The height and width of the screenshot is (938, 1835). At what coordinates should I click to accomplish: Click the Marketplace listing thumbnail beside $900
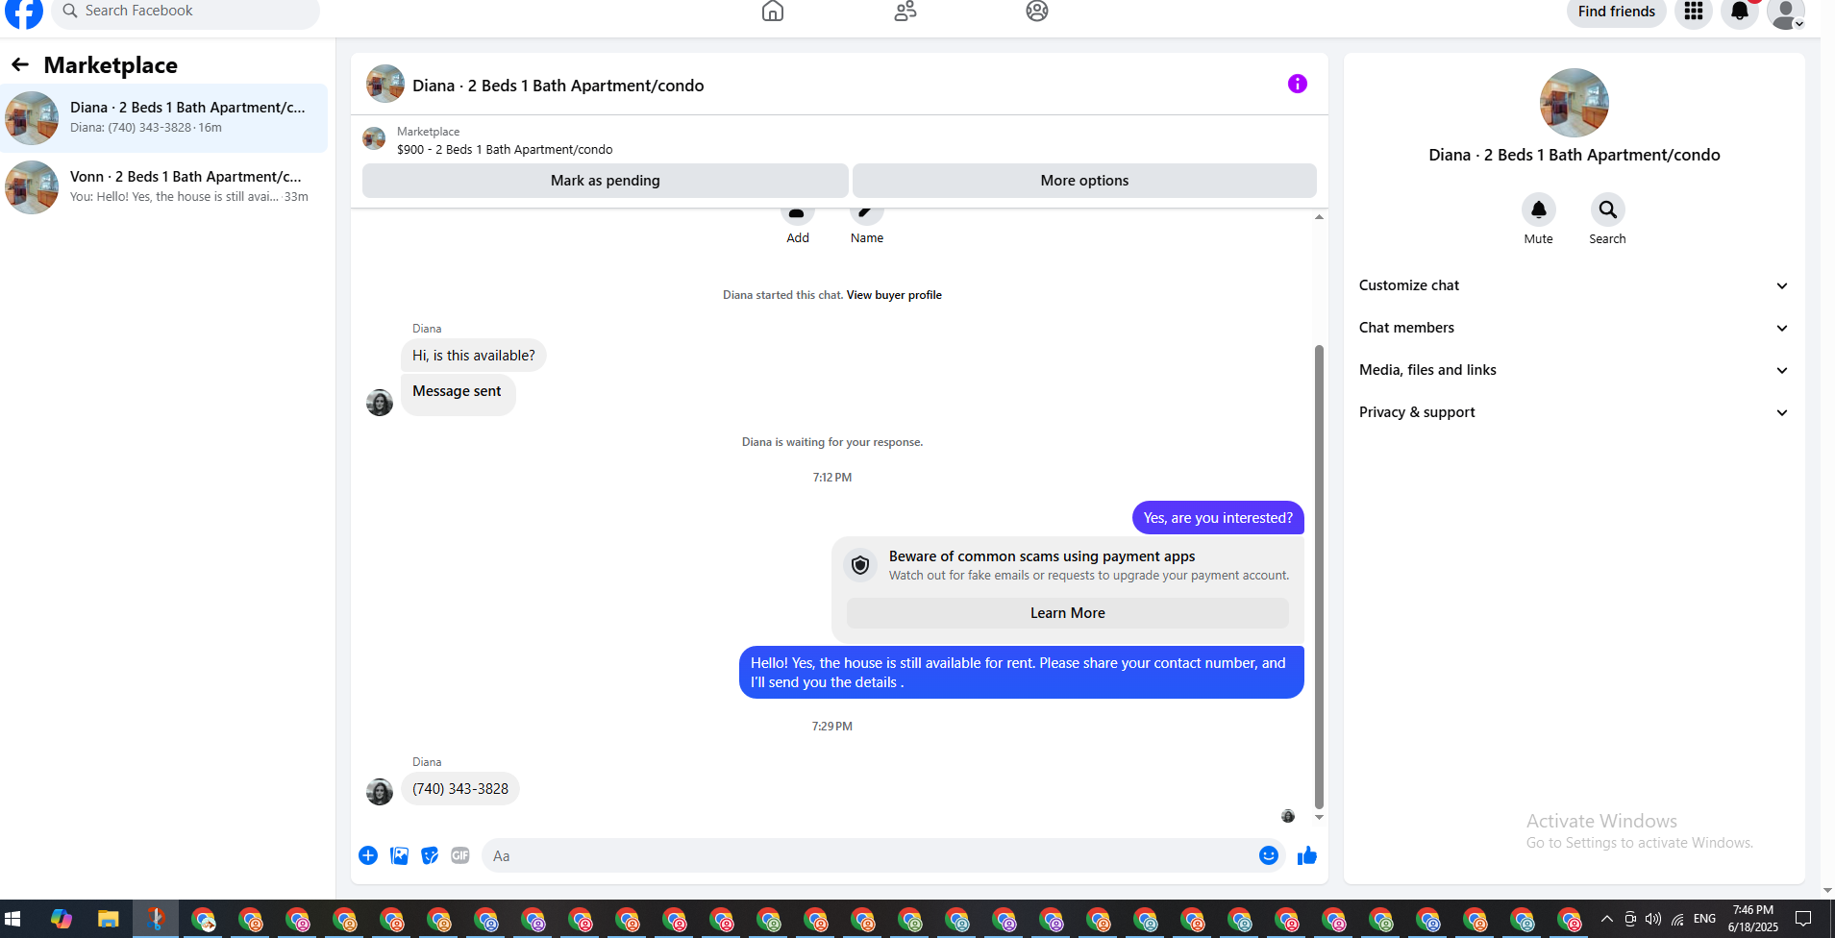tap(374, 139)
